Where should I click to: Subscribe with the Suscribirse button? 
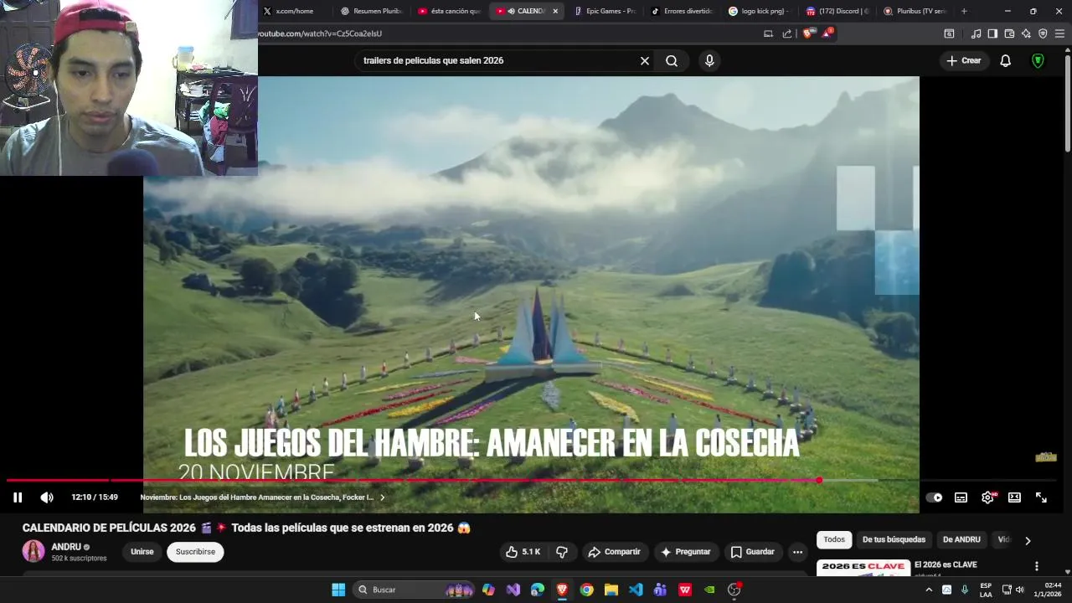[x=195, y=552]
